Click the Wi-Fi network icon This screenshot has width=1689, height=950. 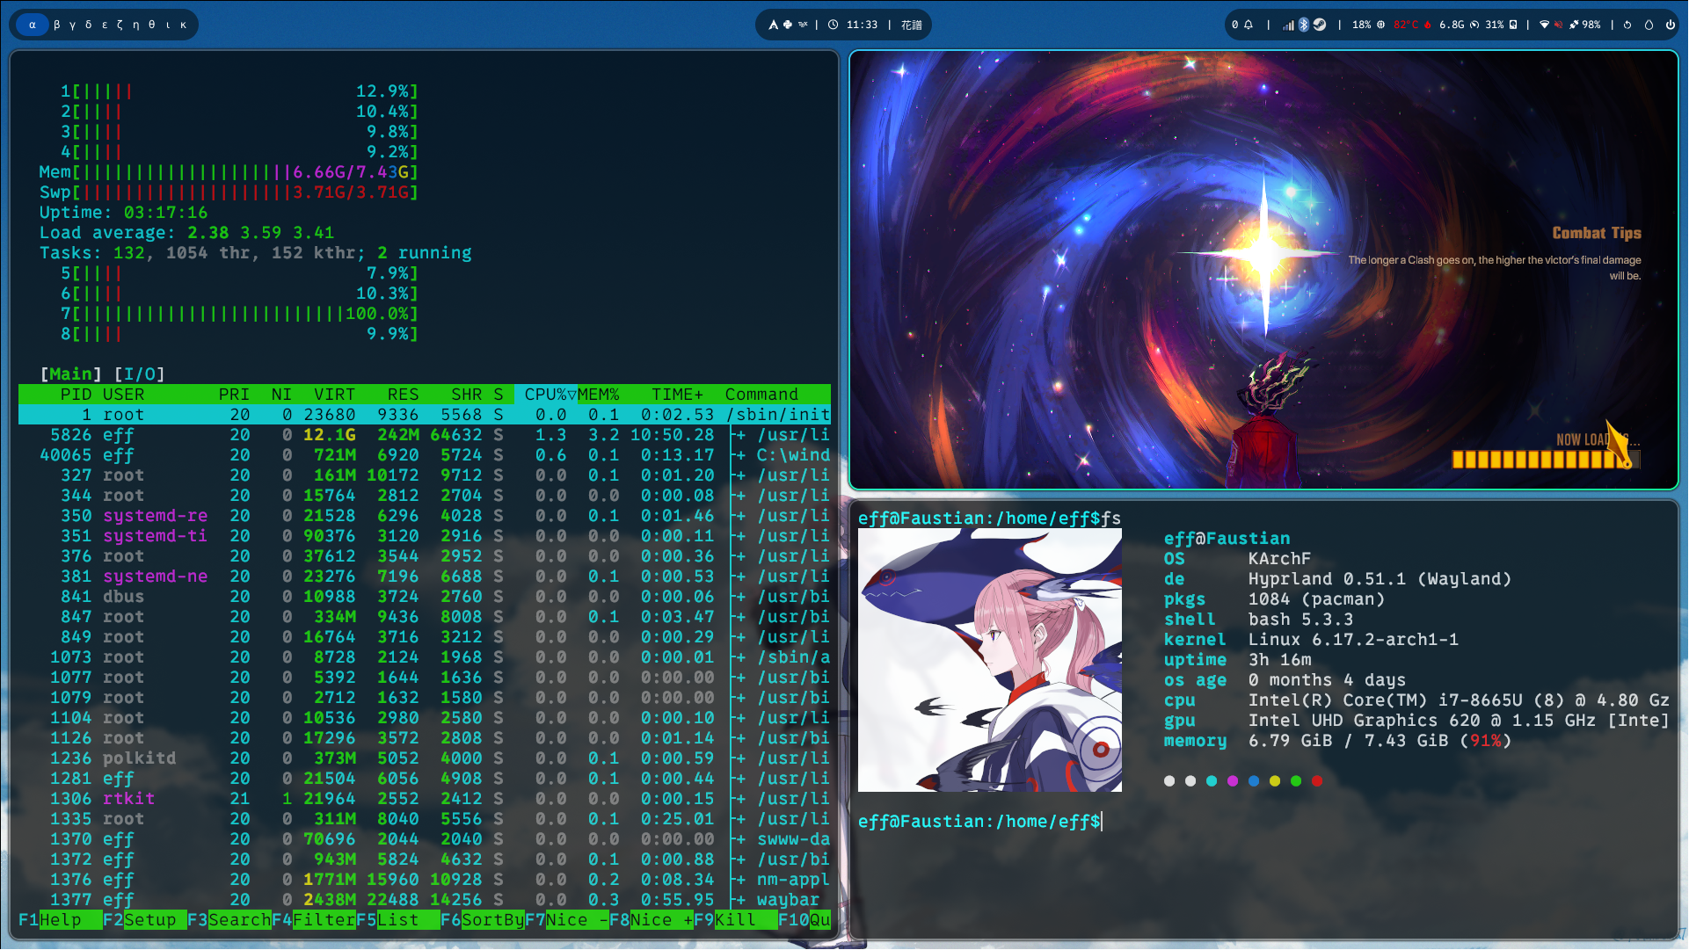1544,25
